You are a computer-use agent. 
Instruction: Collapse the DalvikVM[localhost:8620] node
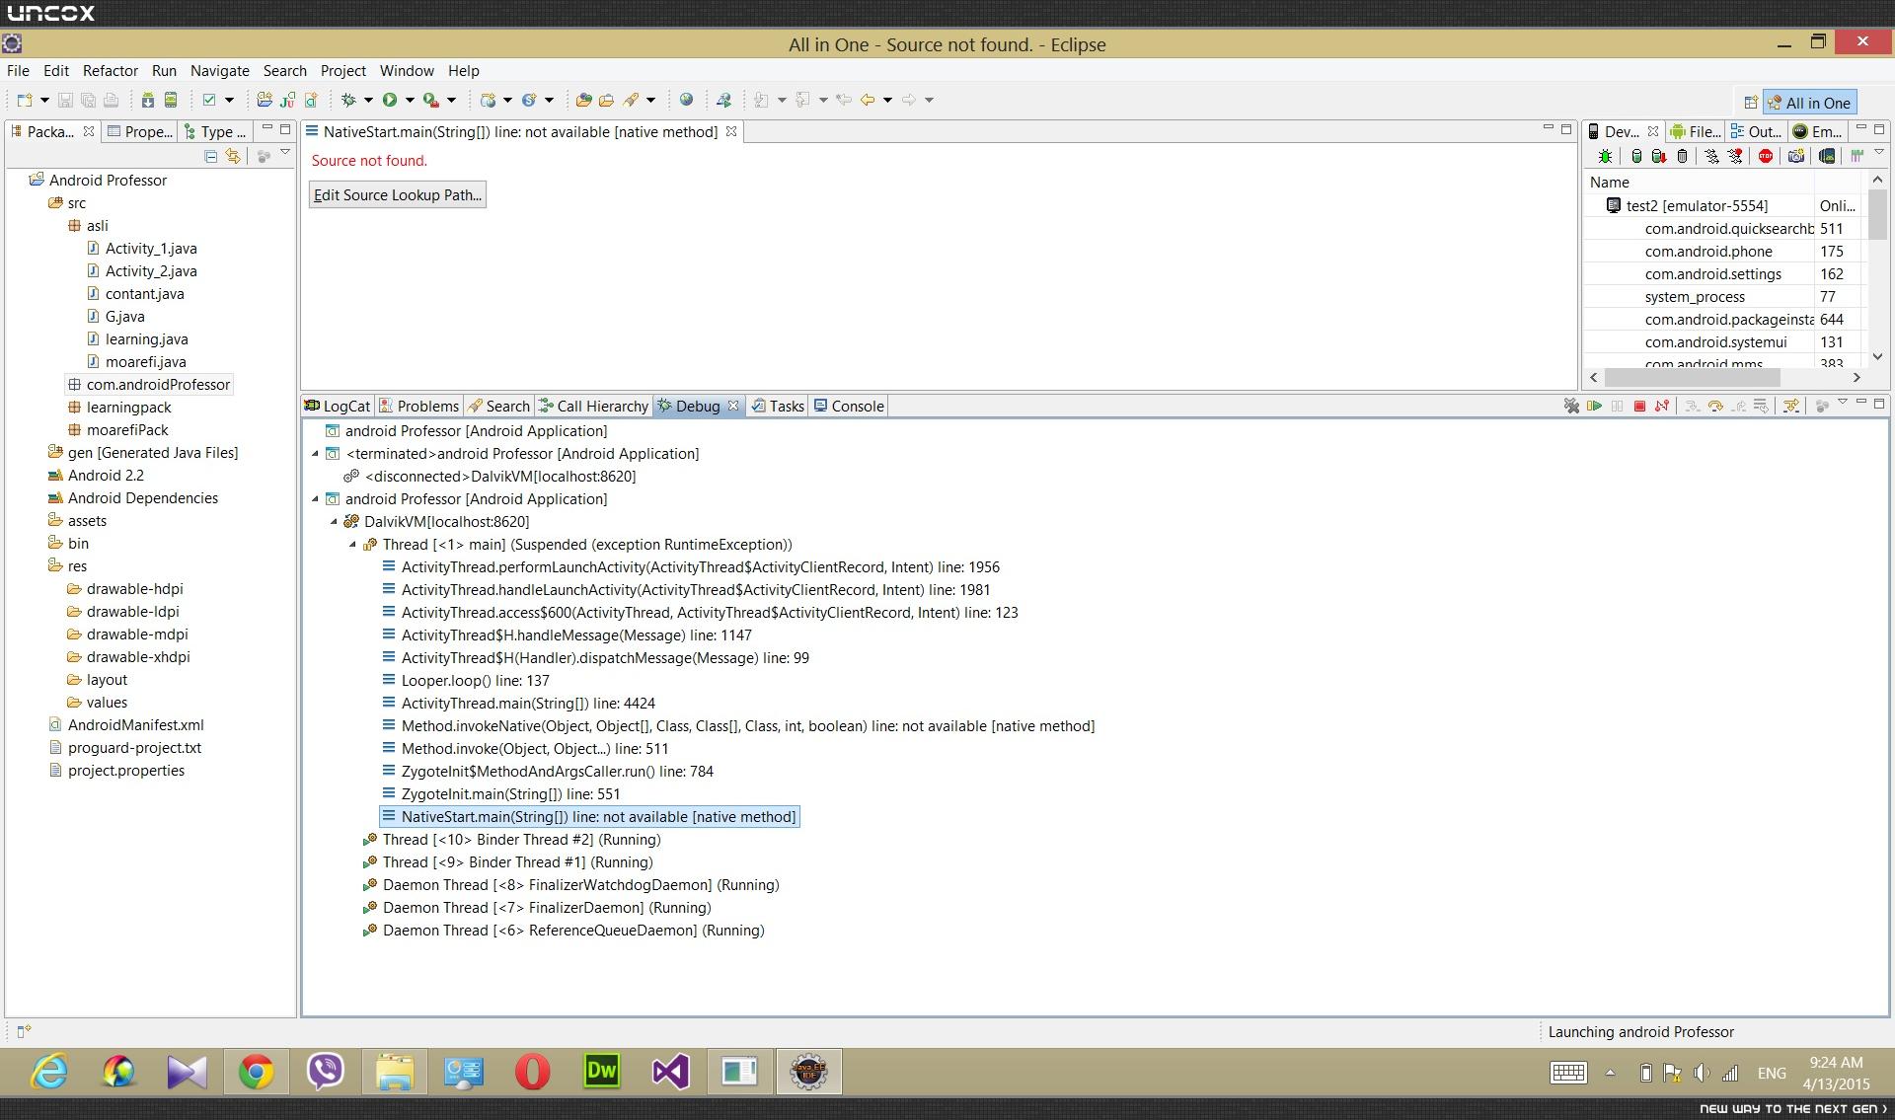[x=334, y=522]
